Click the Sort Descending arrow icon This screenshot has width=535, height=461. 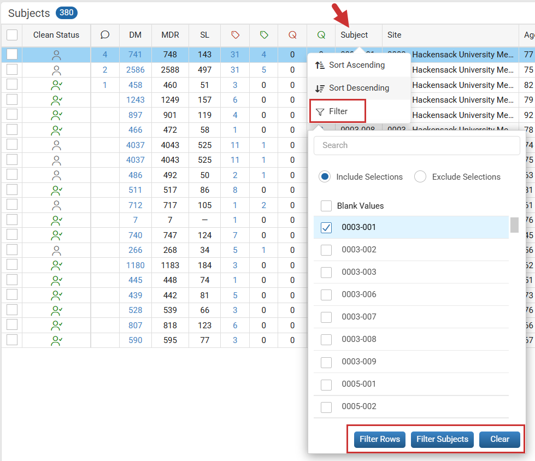[x=320, y=88]
